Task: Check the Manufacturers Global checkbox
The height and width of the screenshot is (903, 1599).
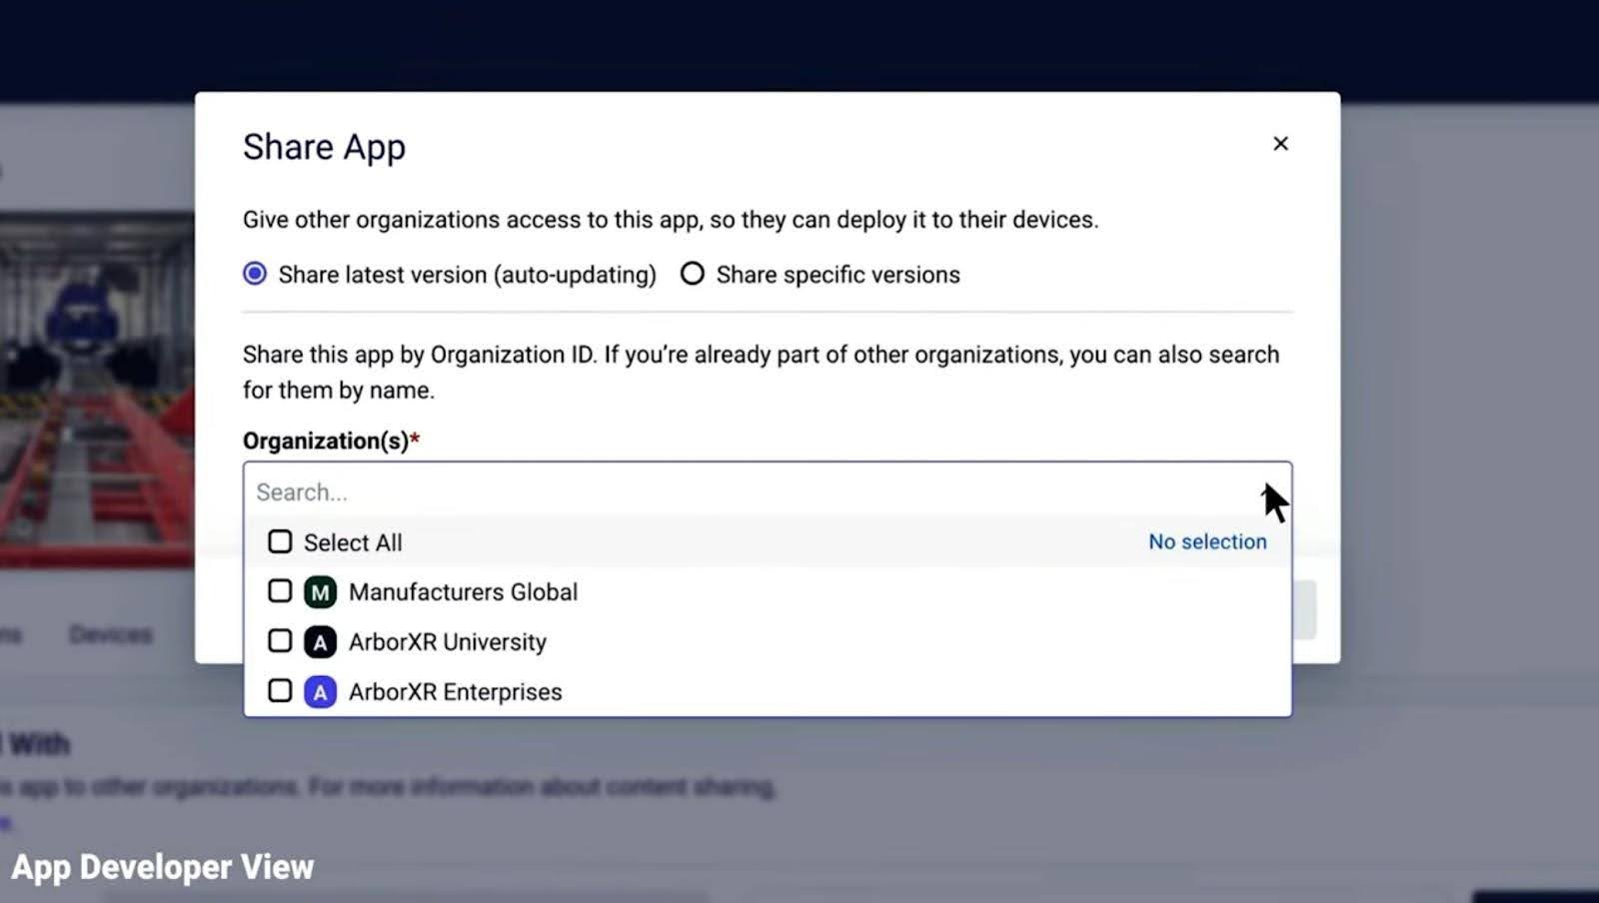Action: 280,591
